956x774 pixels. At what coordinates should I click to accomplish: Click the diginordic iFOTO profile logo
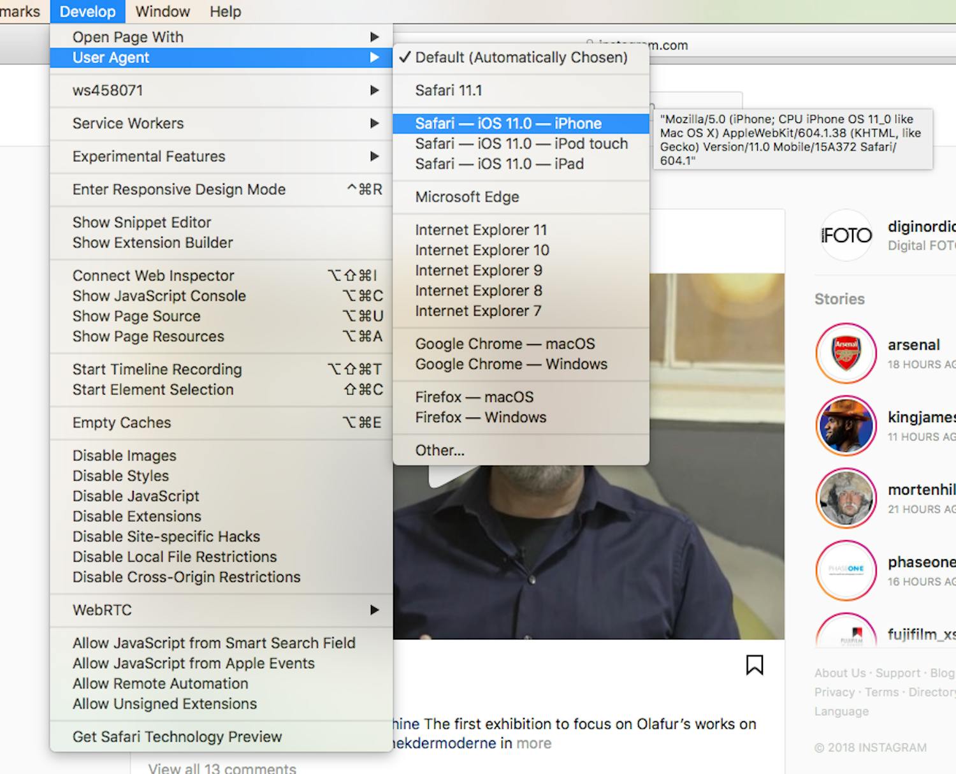tap(846, 235)
